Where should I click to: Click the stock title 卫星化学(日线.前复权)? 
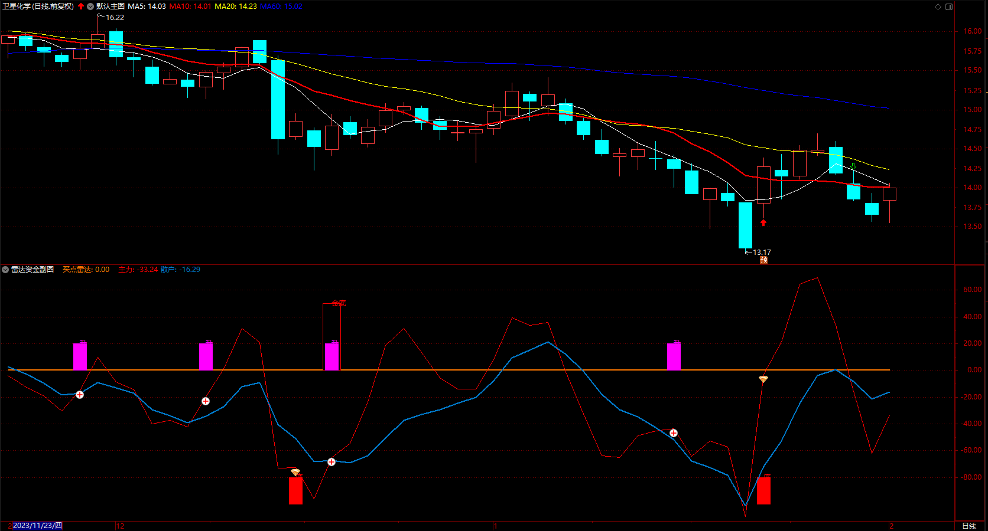pyautogui.click(x=38, y=6)
